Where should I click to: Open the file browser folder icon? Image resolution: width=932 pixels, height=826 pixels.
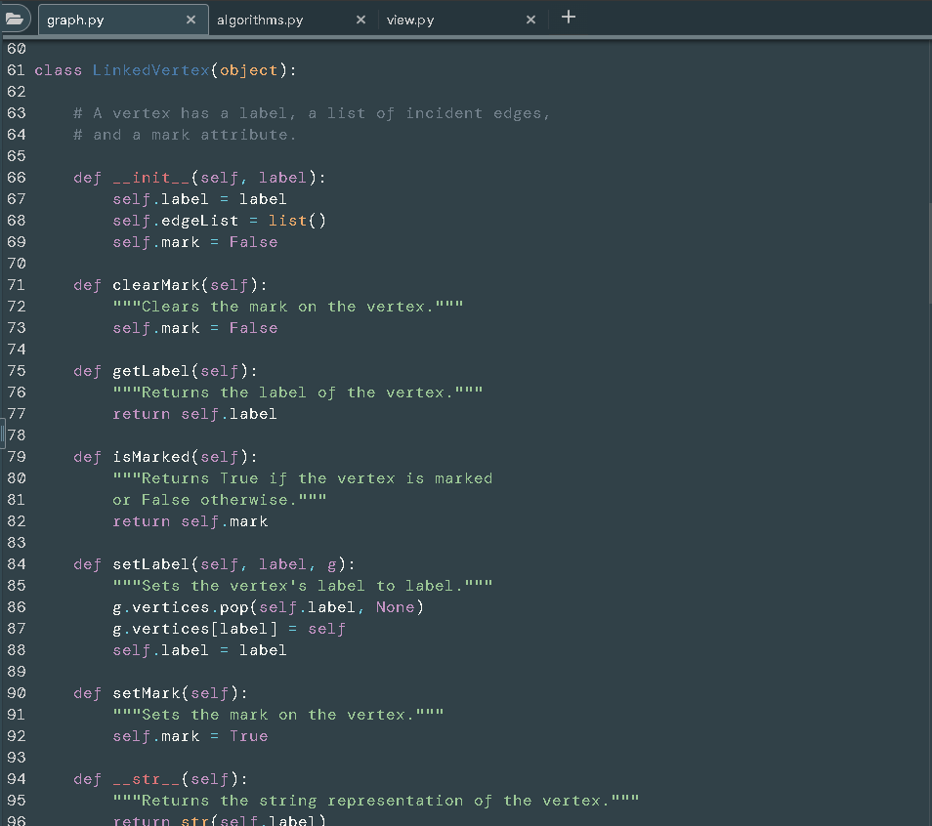tap(16, 17)
